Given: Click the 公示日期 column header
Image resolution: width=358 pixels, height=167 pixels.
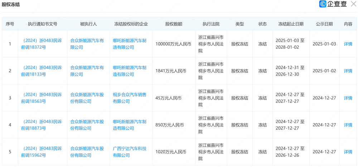Looking at the screenshot, I should pos(324,24).
